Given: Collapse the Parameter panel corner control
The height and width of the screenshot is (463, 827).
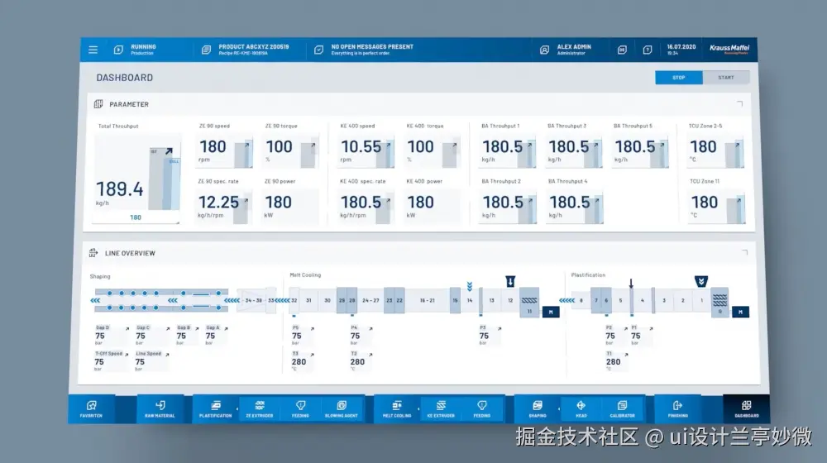Looking at the screenshot, I should click(x=739, y=104).
